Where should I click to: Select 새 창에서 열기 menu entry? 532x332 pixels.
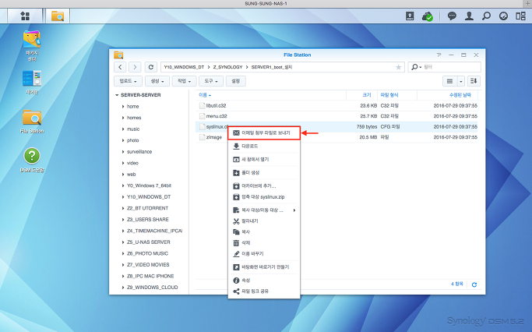(264, 160)
